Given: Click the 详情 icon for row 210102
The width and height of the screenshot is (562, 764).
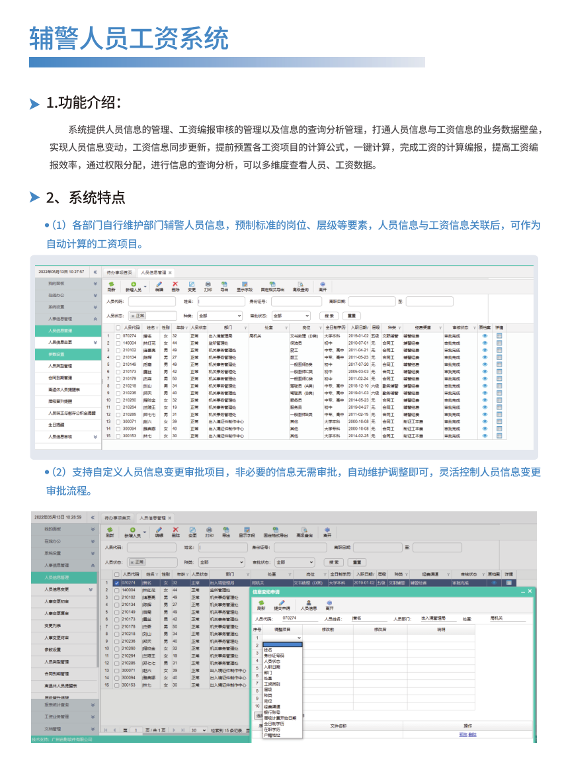Looking at the screenshot, I should (499, 350).
